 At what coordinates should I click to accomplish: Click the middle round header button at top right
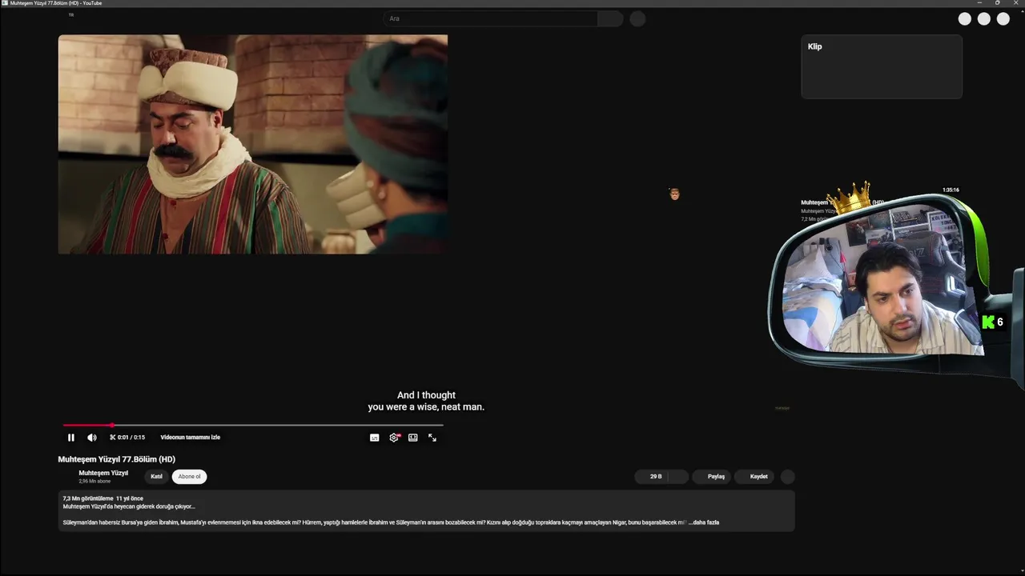point(984,18)
